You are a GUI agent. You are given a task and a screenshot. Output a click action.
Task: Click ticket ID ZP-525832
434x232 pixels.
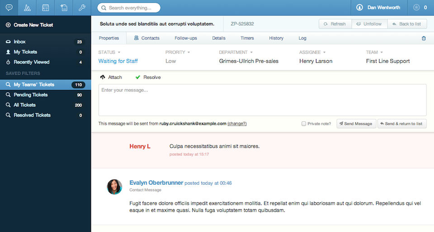242,24
